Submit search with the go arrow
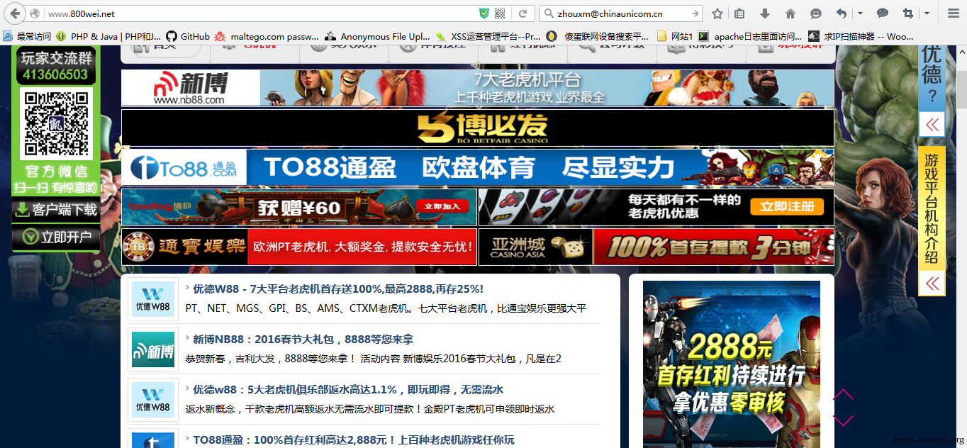967x448 pixels. pos(695,13)
